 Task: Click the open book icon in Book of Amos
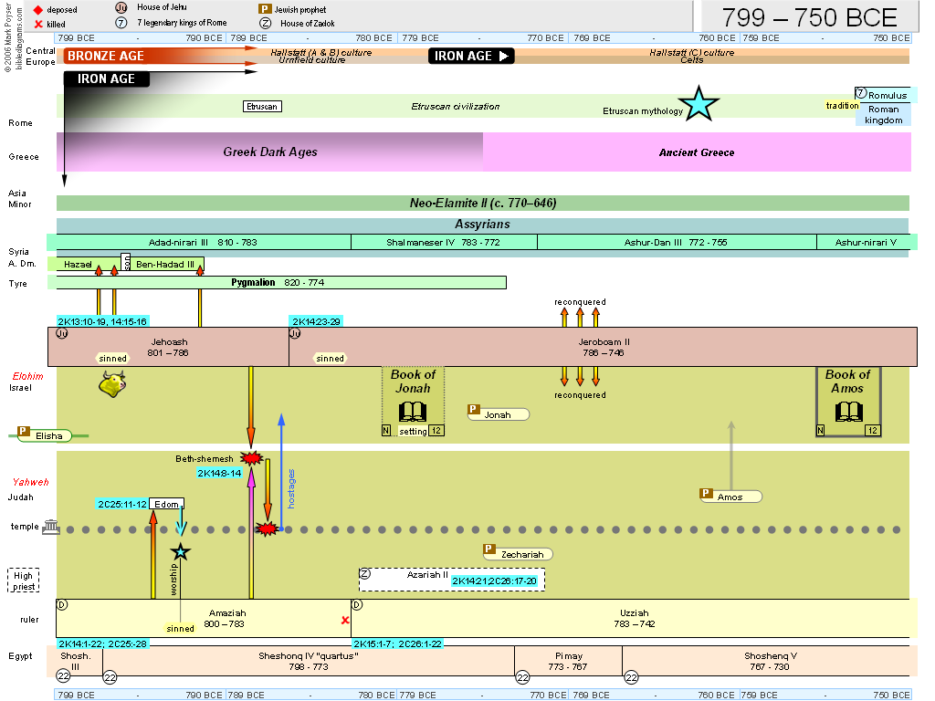click(x=848, y=411)
